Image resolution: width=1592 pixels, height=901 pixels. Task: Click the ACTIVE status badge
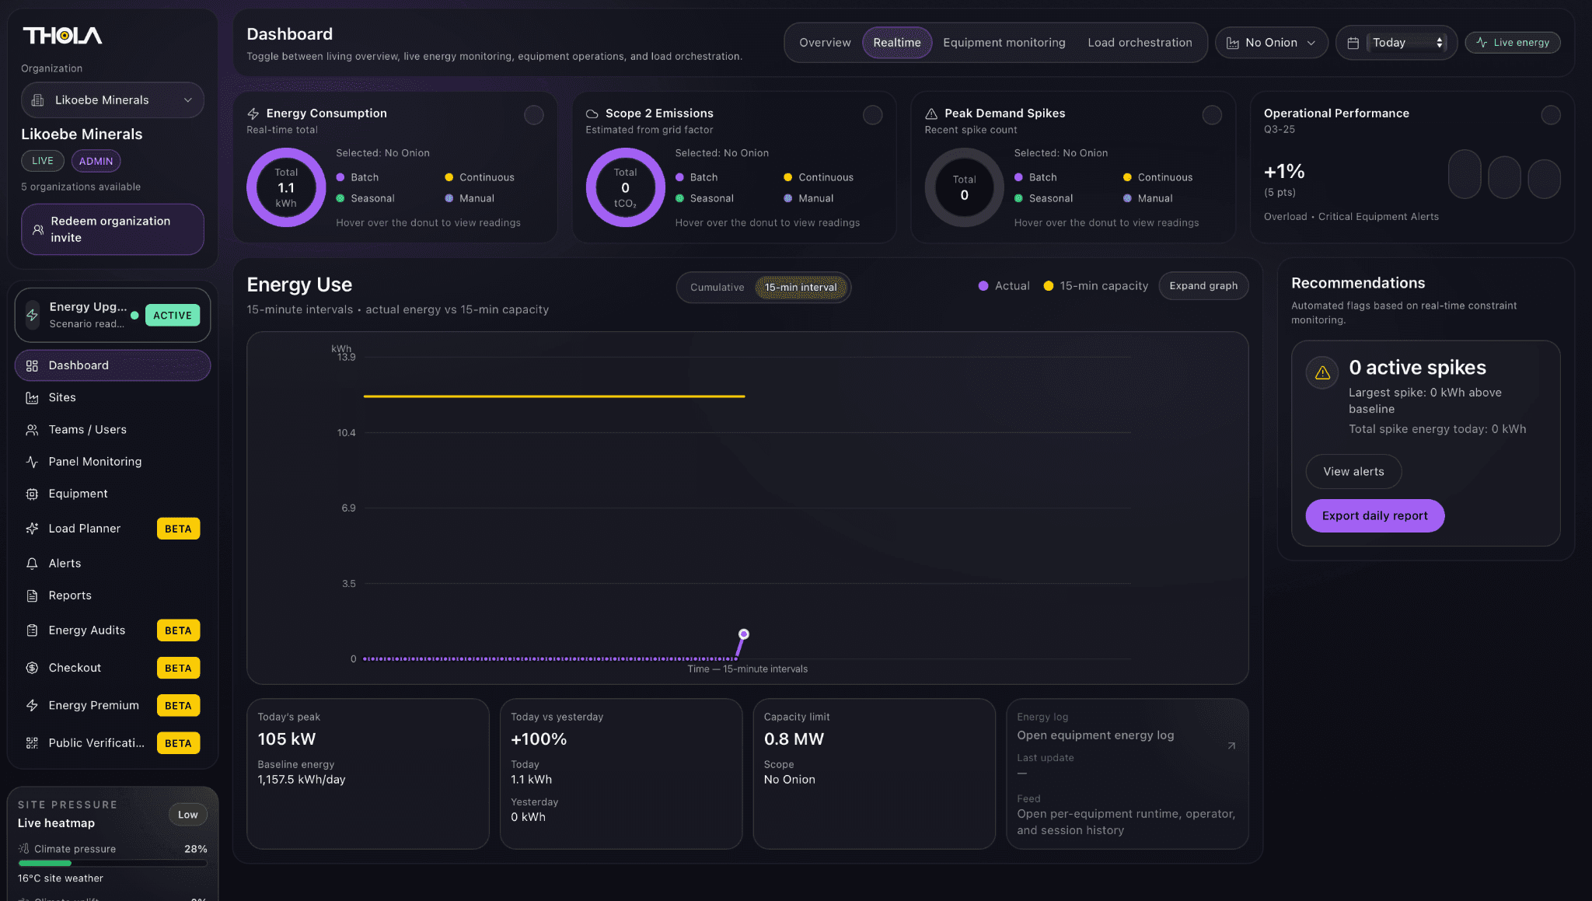coord(173,316)
